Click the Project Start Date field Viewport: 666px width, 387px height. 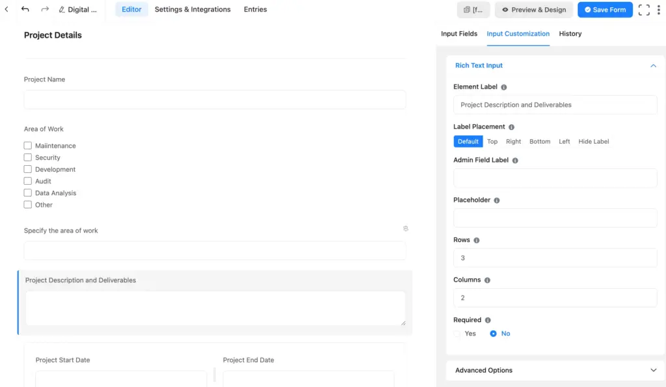pyautogui.click(x=121, y=379)
